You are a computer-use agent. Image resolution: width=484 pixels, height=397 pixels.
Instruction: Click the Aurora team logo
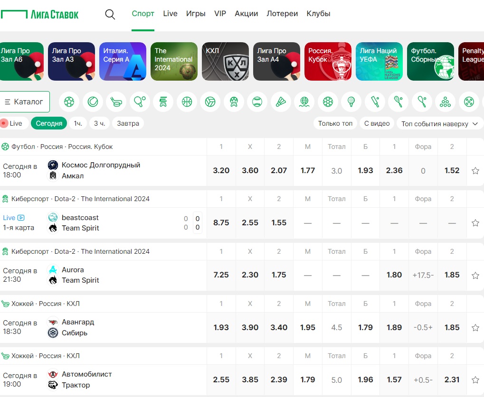coord(53,270)
